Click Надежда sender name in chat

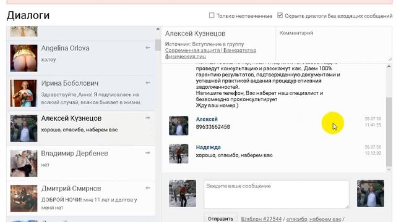click(x=208, y=147)
